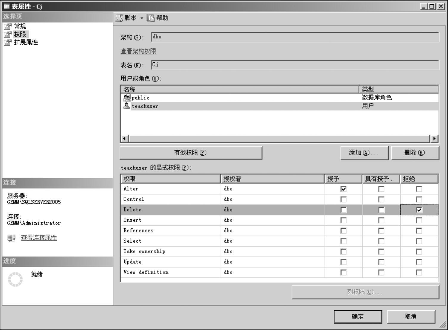
Task: Click the Script toolbar icon
Action: [x=119, y=18]
